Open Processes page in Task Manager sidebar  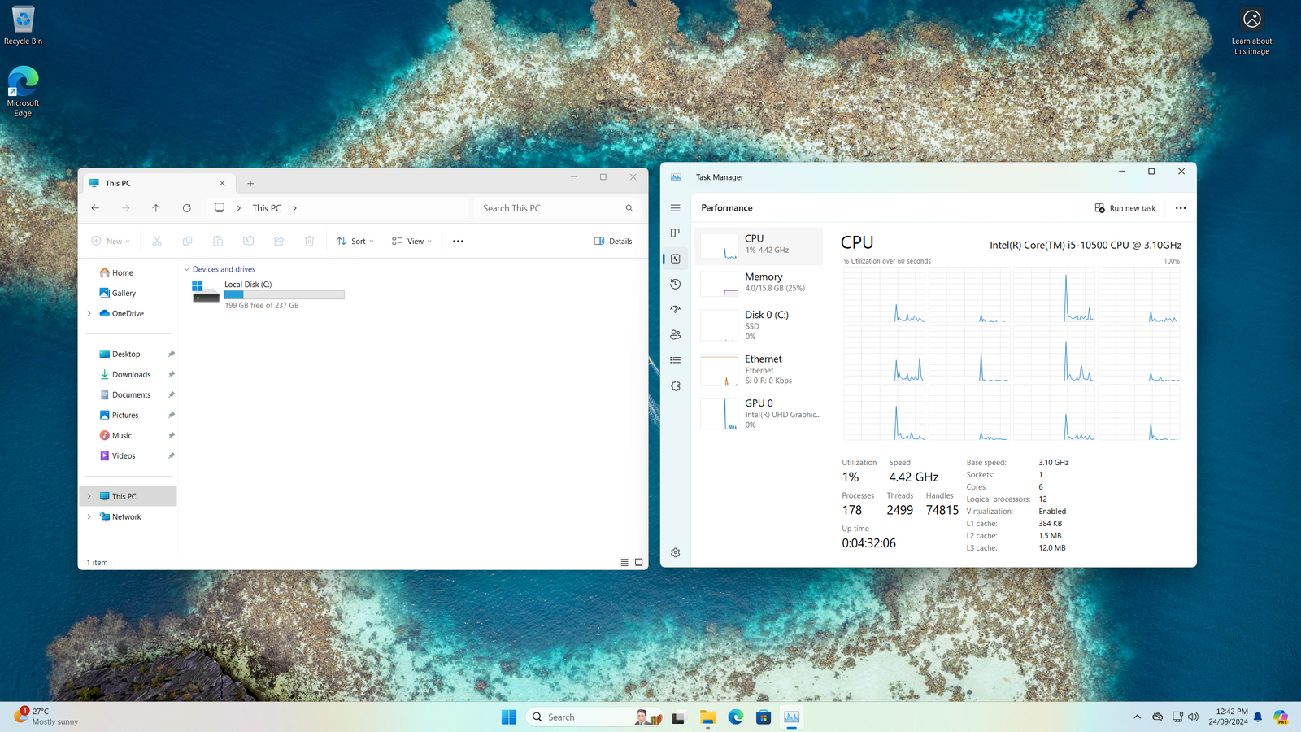(x=675, y=233)
